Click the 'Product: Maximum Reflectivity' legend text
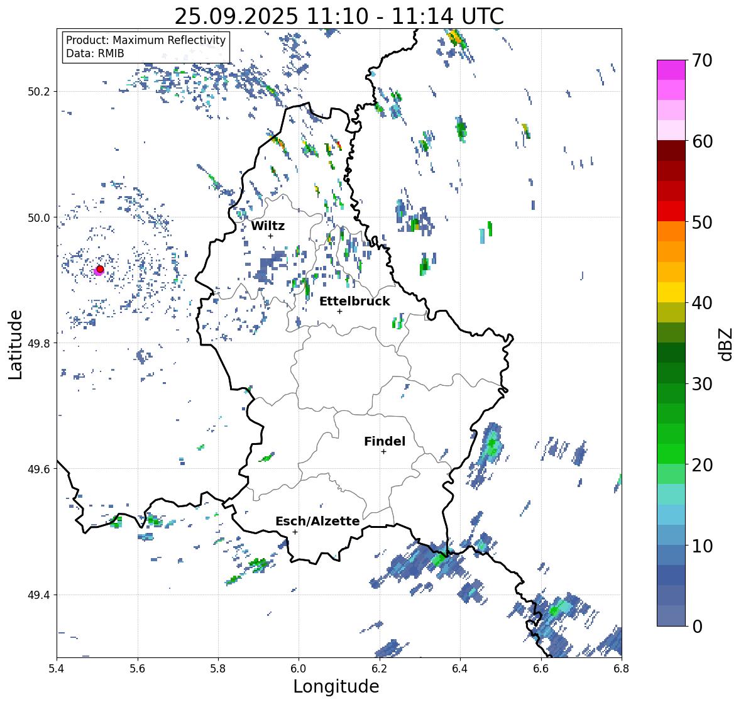 [146, 40]
